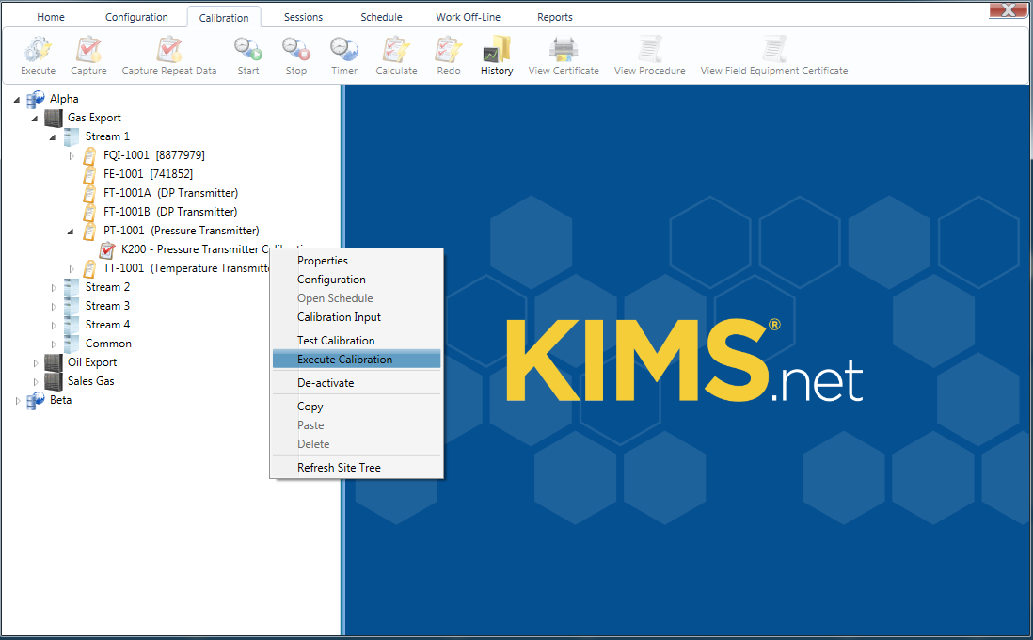
Task: Click the Beta site globe icon
Action: (x=36, y=400)
